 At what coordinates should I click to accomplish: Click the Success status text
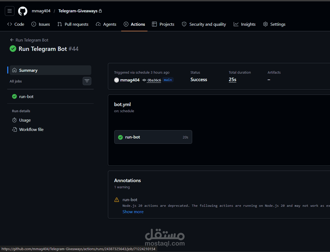[x=199, y=80]
